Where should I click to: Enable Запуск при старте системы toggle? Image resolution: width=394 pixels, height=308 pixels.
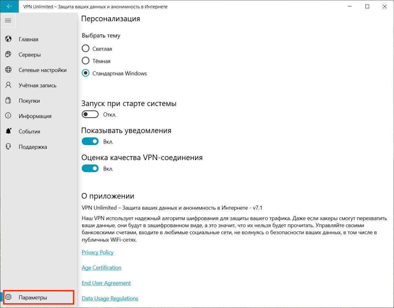click(90, 115)
